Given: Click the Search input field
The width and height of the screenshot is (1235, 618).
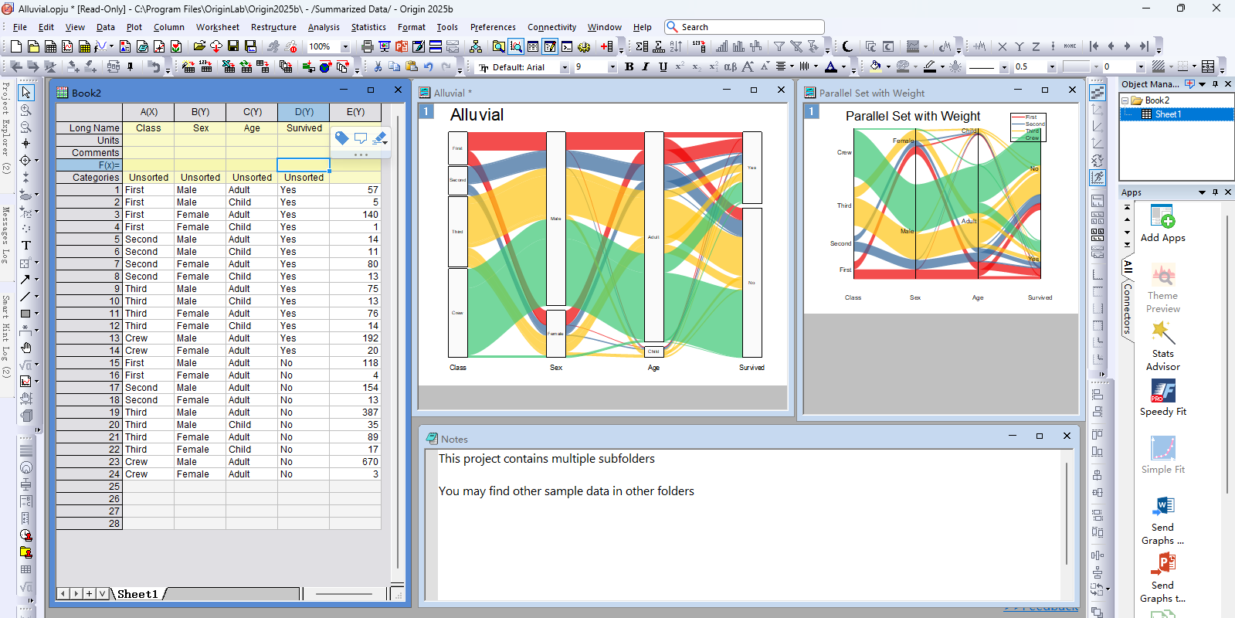Looking at the screenshot, I should click(749, 27).
